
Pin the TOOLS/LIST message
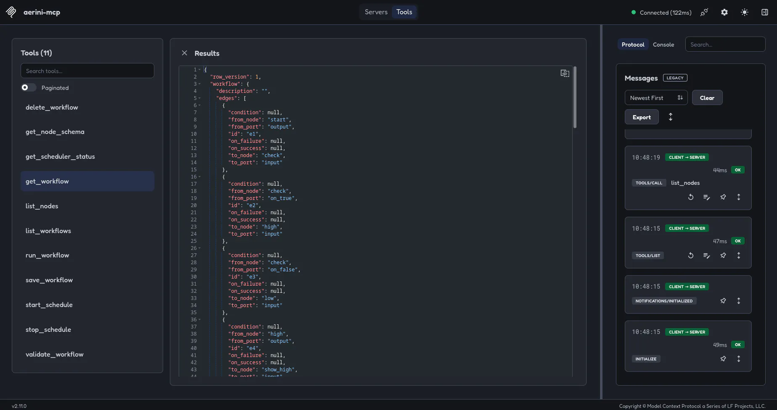[x=723, y=255]
